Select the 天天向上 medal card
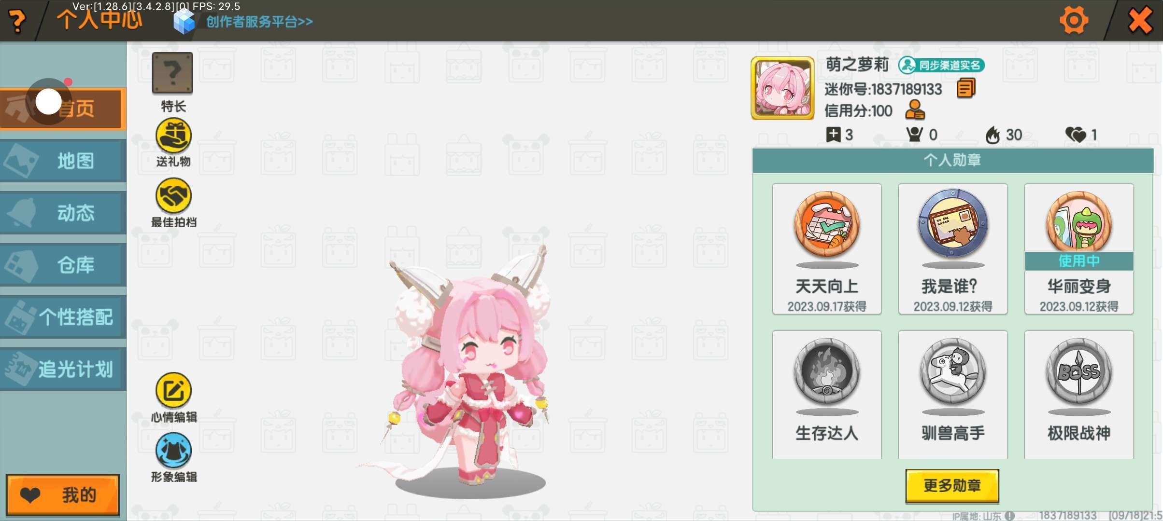 [x=827, y=249]
